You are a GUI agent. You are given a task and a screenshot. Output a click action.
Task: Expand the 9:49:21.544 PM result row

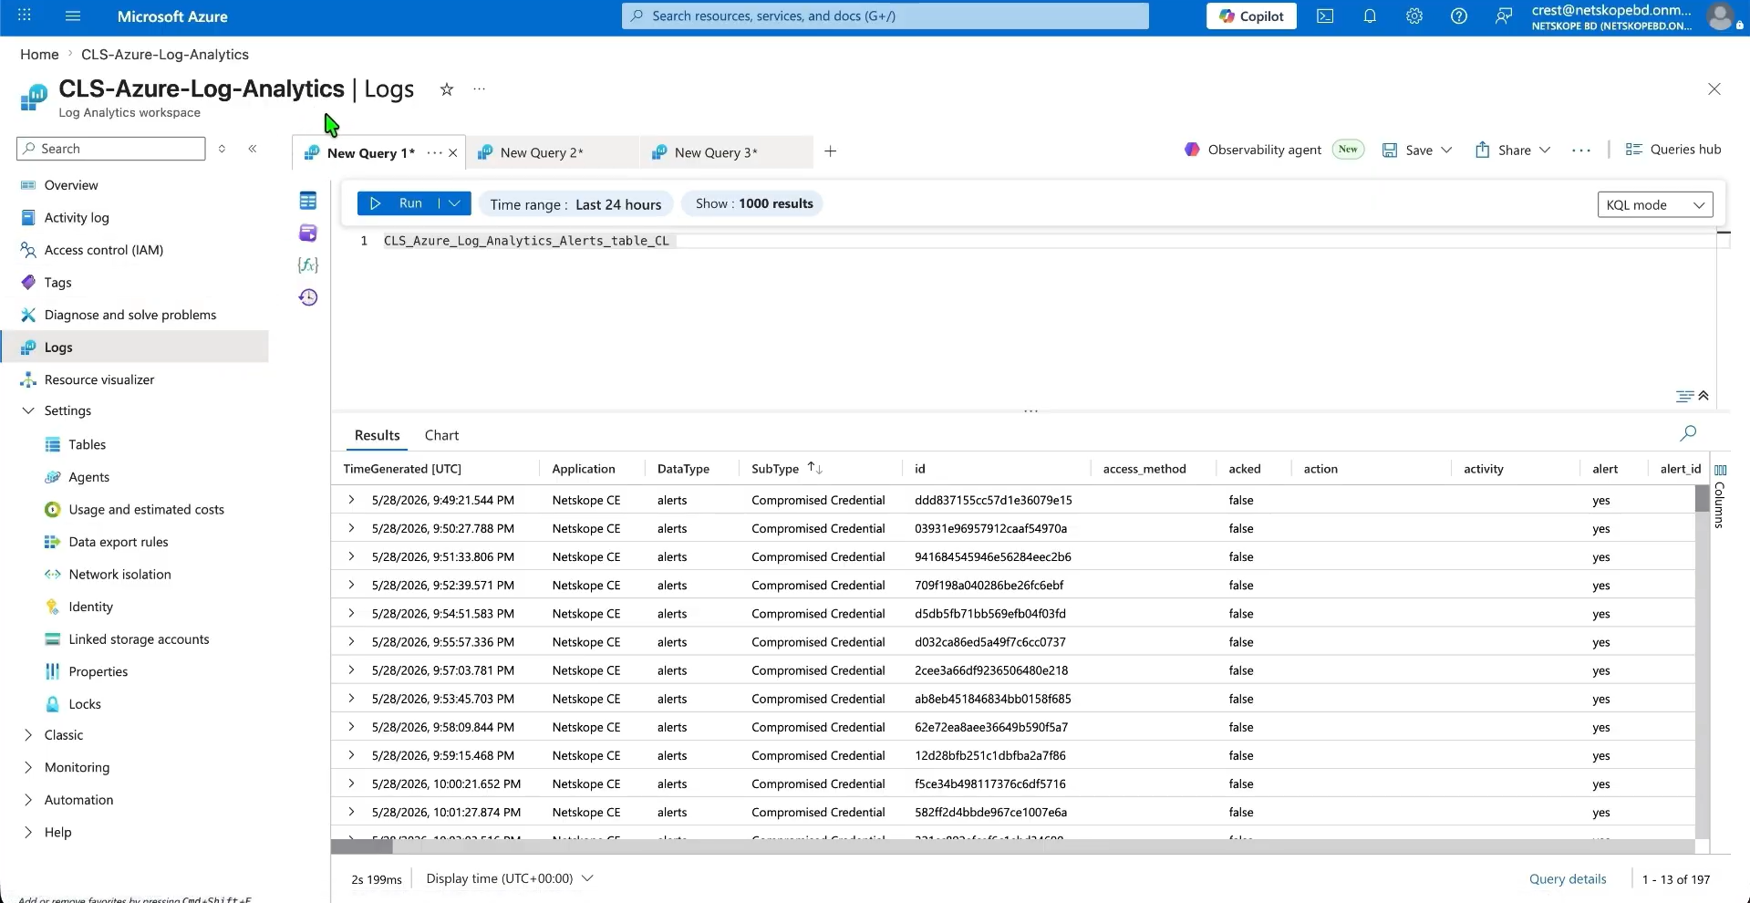[351, 500]
